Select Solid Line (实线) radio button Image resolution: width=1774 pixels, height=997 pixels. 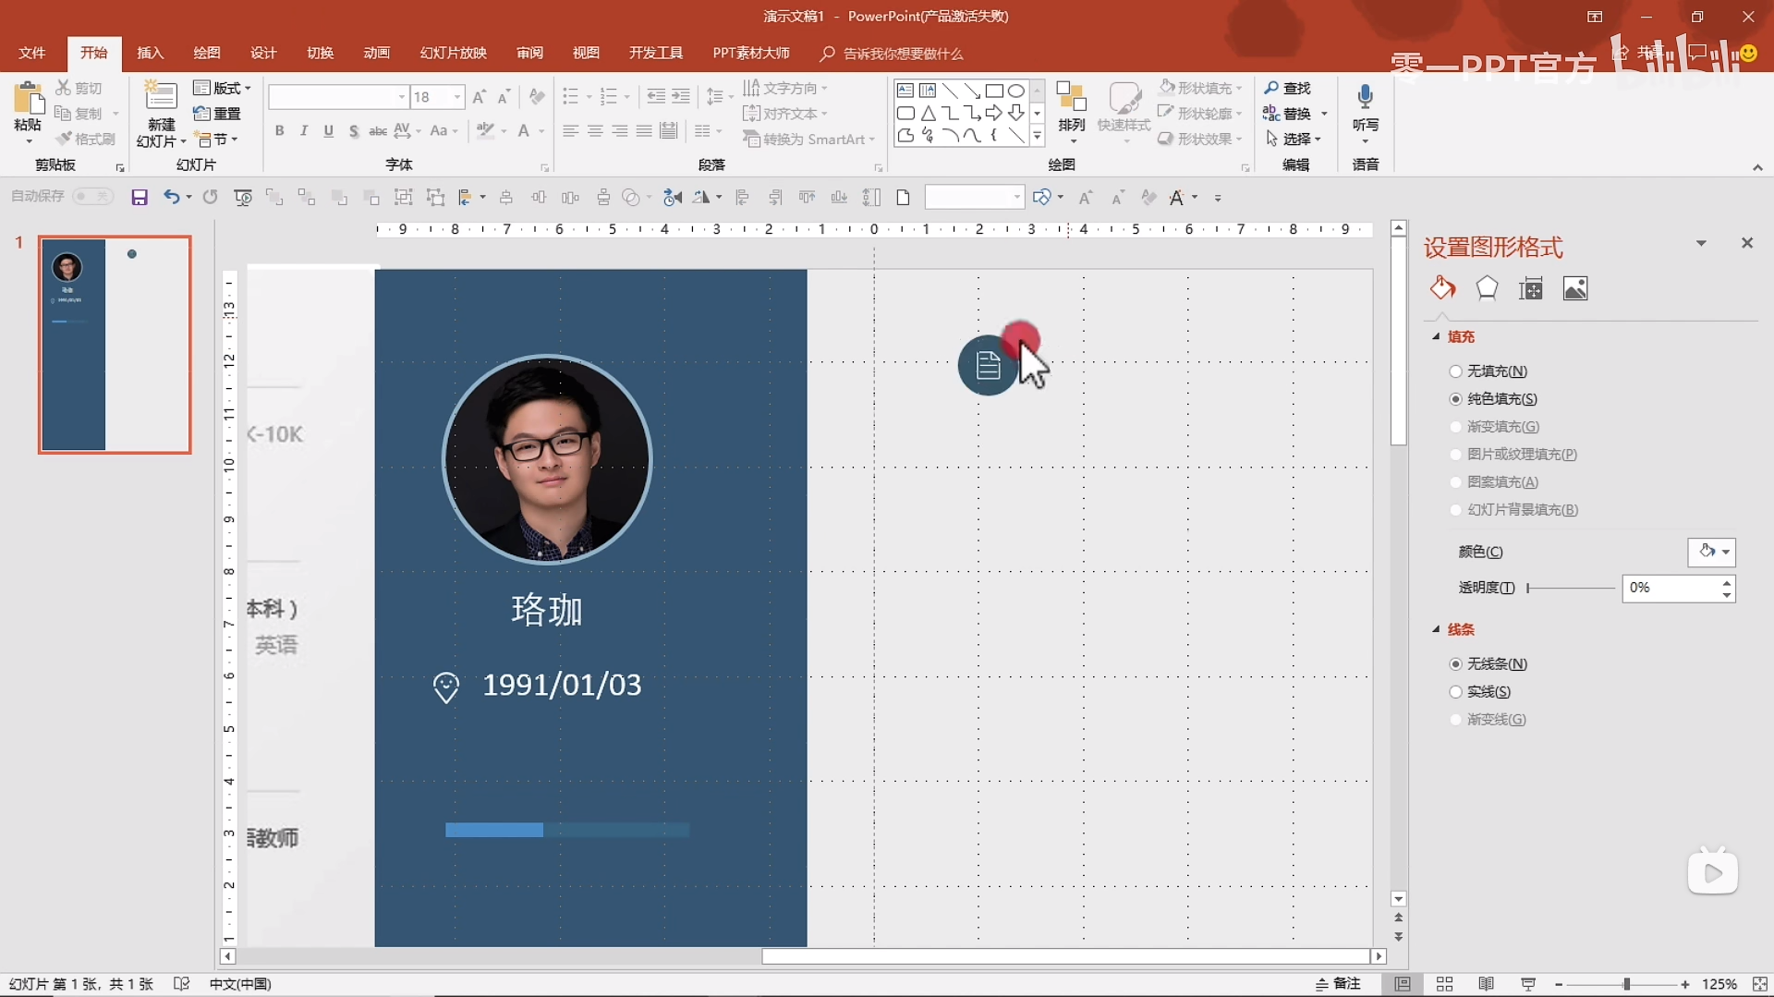[x=1456, y=692]
